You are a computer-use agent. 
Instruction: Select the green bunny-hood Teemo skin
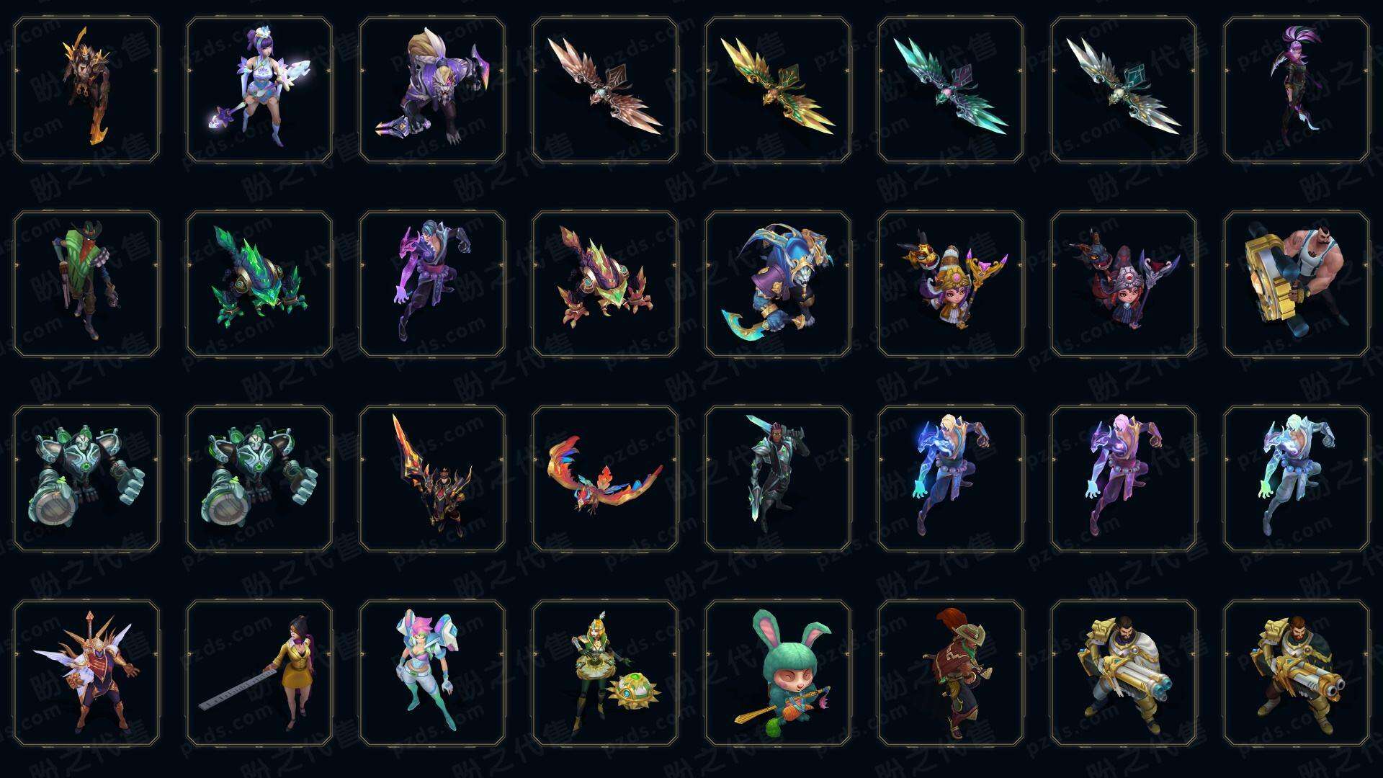778,673
